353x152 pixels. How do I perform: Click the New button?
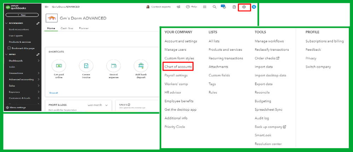[22, 15]
